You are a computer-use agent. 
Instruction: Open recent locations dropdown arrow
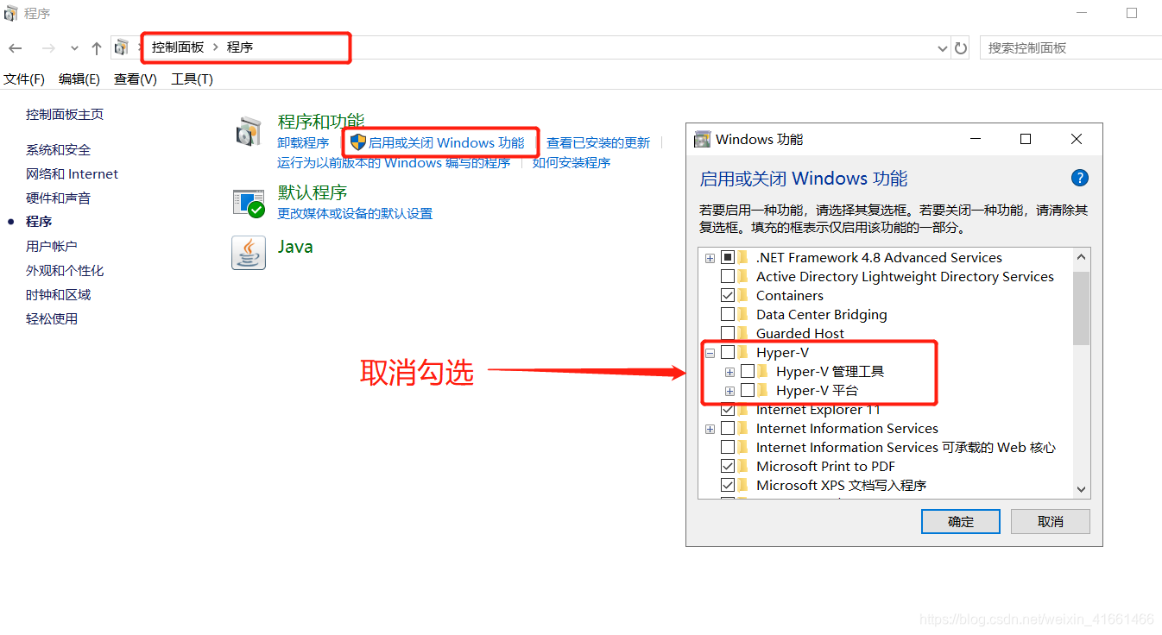74,48
